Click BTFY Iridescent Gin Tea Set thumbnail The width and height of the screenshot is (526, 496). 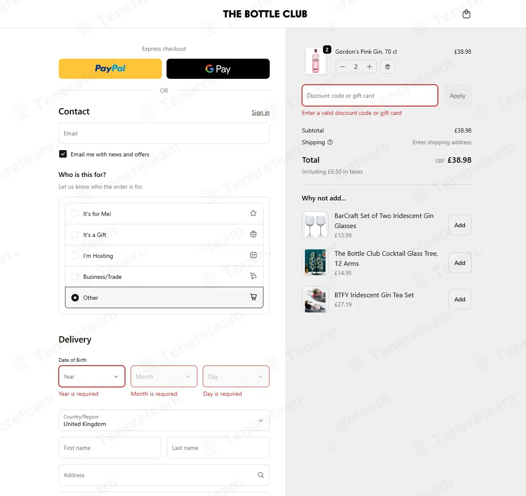pyautogui.click(x=315, y=300)
